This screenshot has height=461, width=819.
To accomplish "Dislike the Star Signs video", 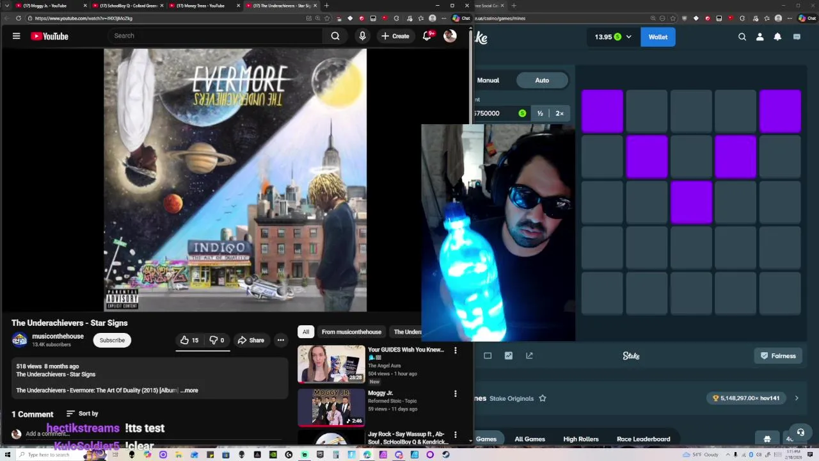I will 217,340.
